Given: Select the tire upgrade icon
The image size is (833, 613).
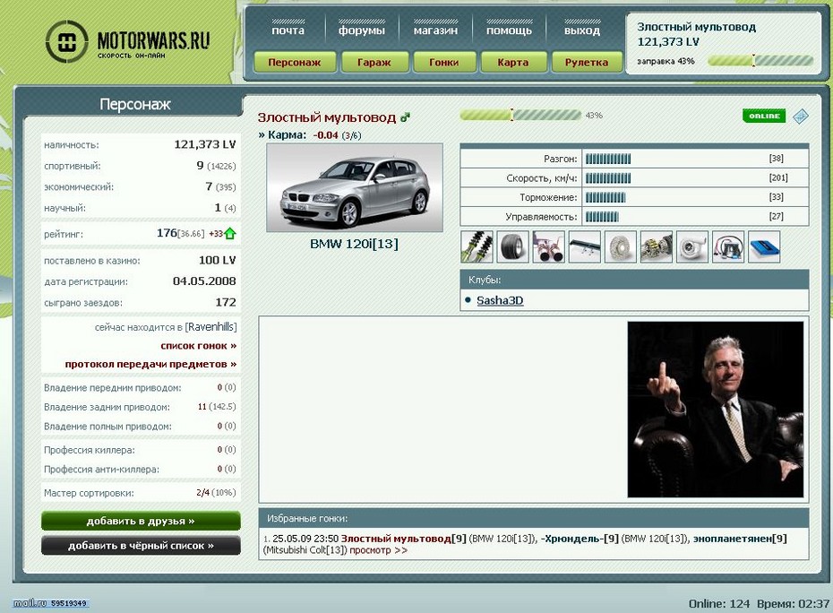Looking at the screenshot, I should [x=512, y=246].
